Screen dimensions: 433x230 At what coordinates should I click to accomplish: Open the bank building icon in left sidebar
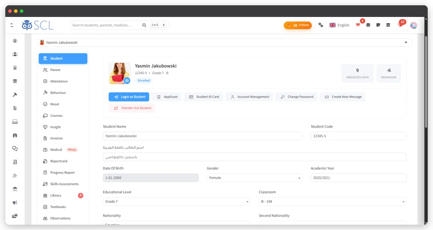point(15,189)
